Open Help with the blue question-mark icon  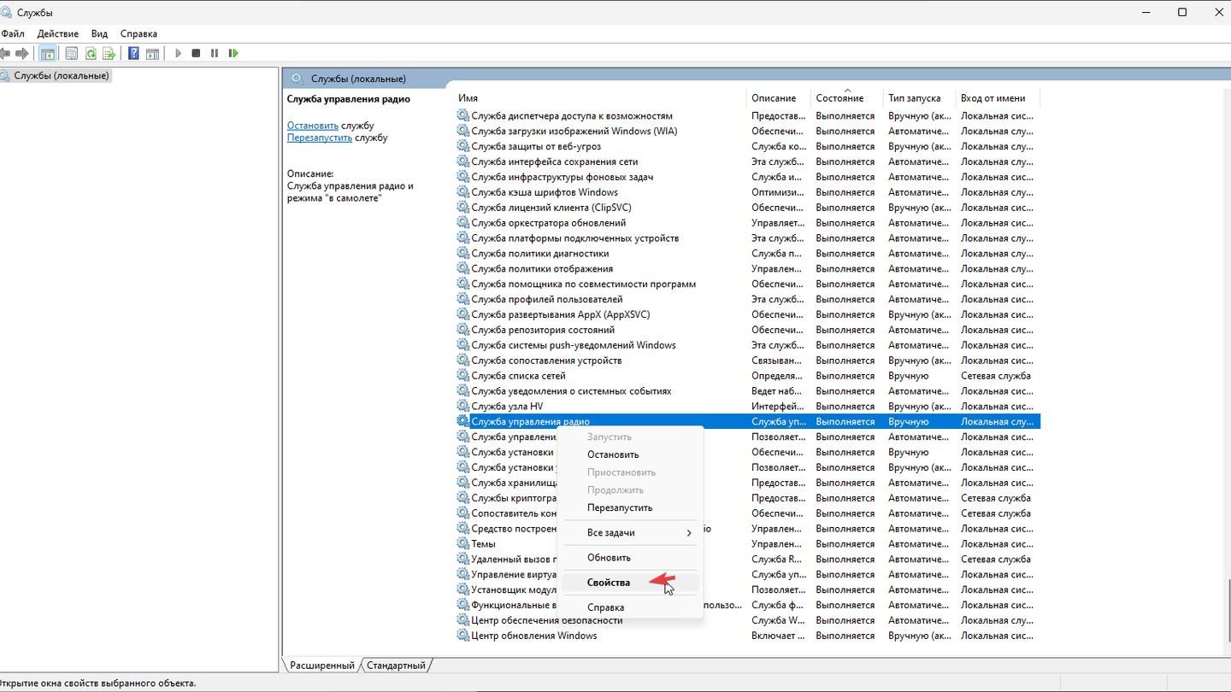[133, 53]
